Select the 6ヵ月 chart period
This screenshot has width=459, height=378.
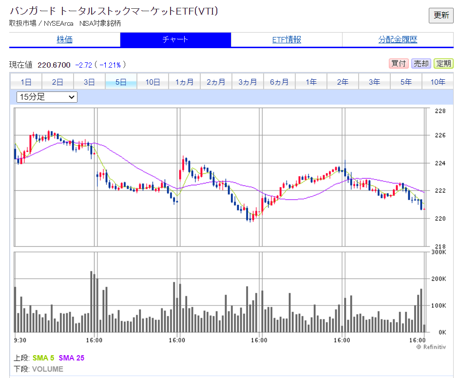pyautogui.click(x=279, y=82)
